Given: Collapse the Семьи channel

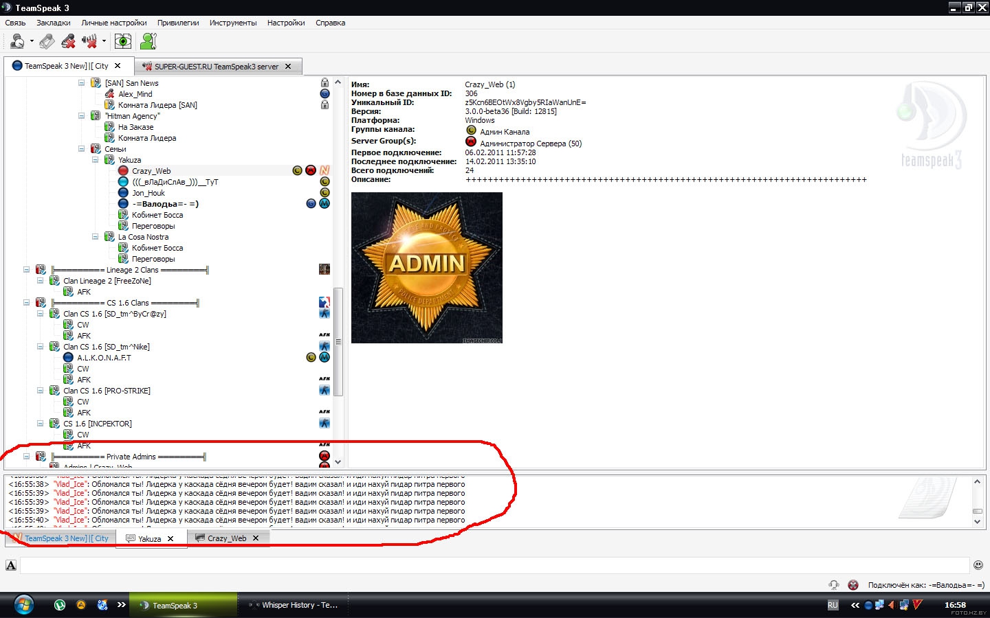Looking at the screenshot, I should [81, 149].
